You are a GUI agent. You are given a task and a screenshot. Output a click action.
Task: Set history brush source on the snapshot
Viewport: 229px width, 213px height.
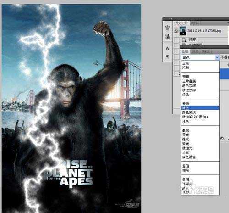click(x=176, y=31)
